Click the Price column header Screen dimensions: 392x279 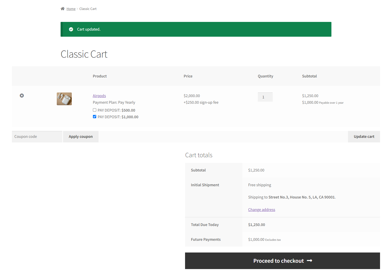(x=188, y=76)
